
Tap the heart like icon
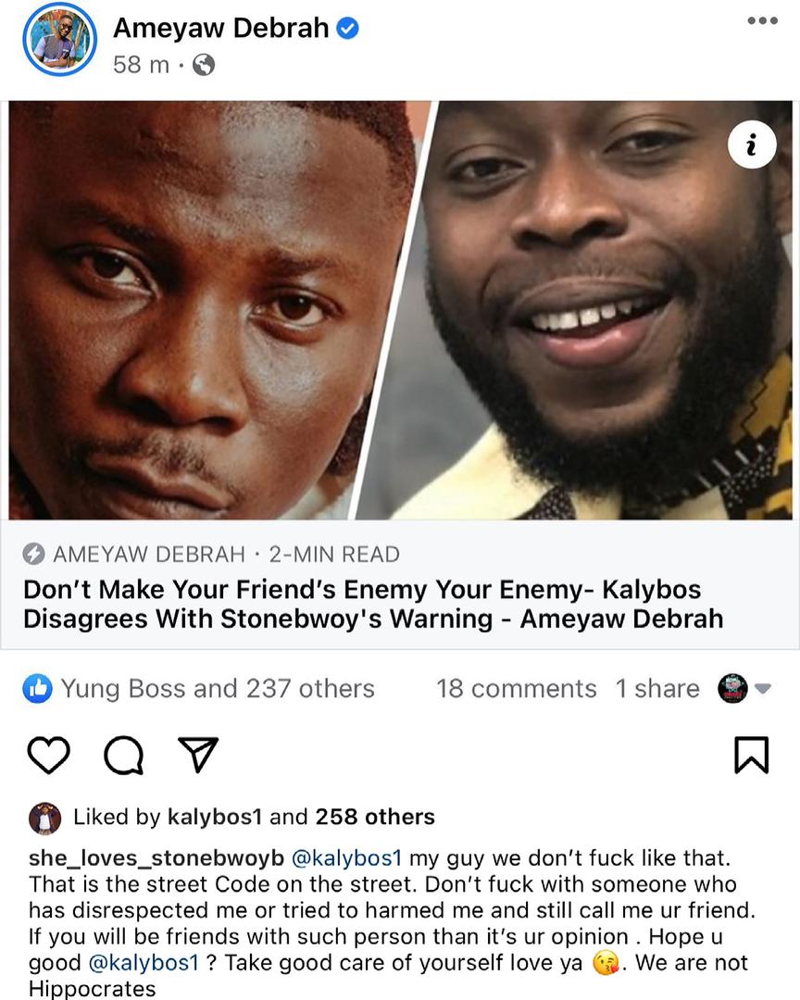tap(49, 756)
